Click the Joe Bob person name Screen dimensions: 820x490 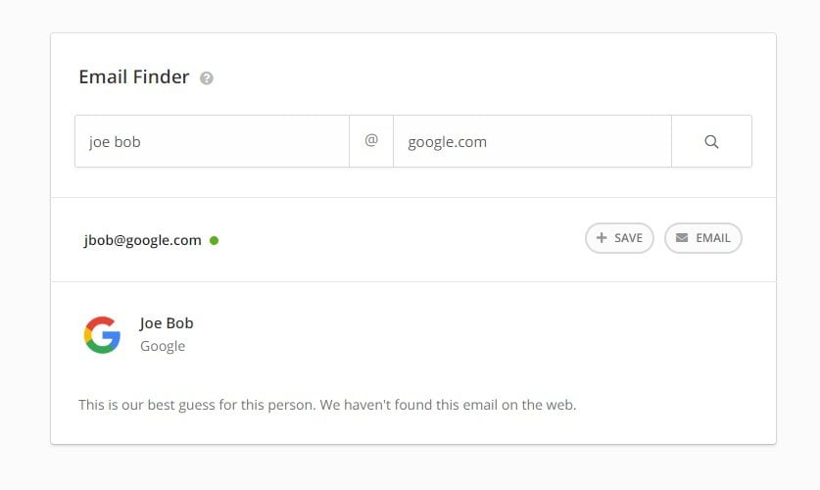point(167,323)
